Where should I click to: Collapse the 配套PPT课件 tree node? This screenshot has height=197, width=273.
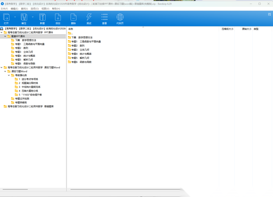(x=5, y=37)
